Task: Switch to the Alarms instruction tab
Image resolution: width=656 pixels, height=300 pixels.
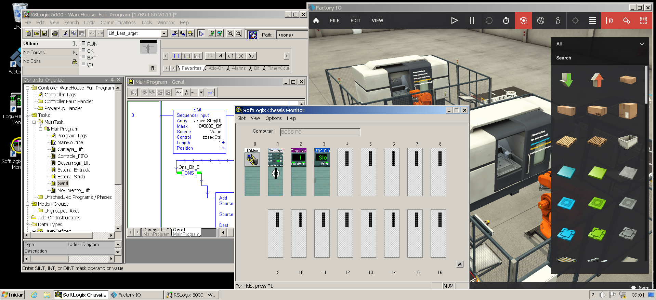Action: pos(238,68)
